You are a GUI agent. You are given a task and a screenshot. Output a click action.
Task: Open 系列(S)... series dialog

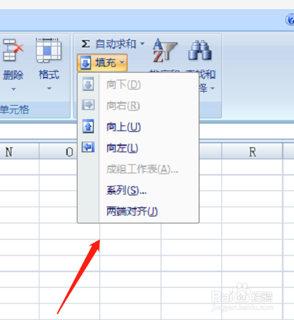click(x=127, y=190)
